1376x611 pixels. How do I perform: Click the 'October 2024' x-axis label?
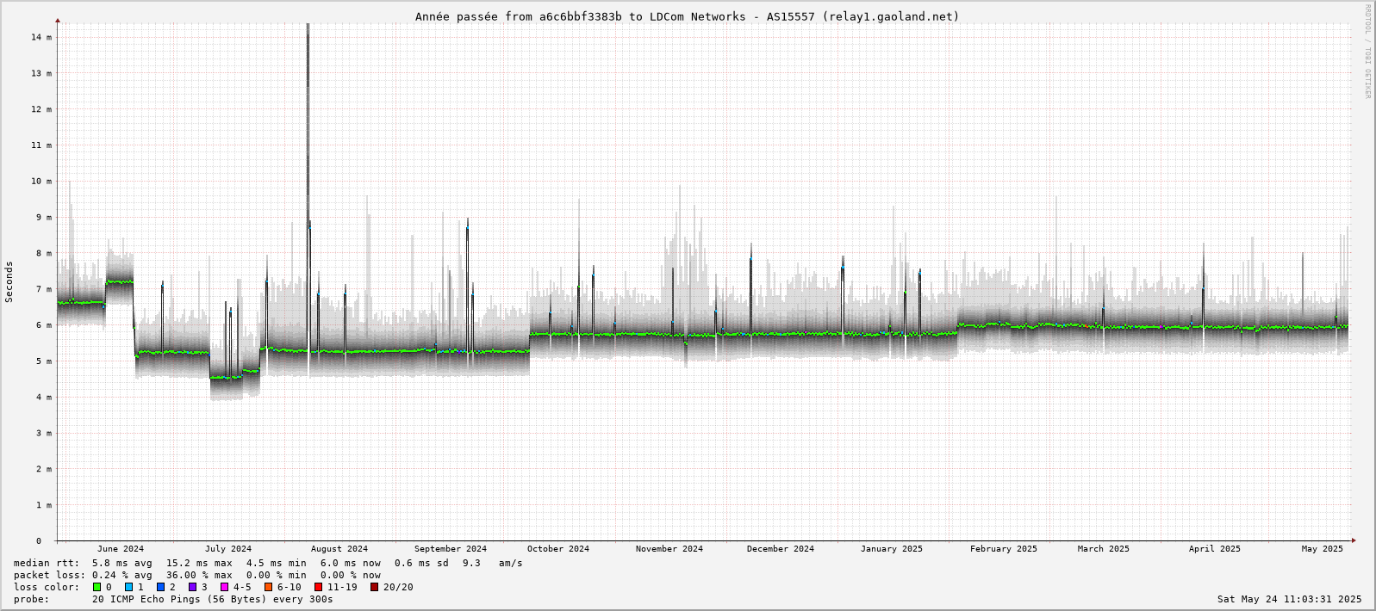click(x=558, y=549)
